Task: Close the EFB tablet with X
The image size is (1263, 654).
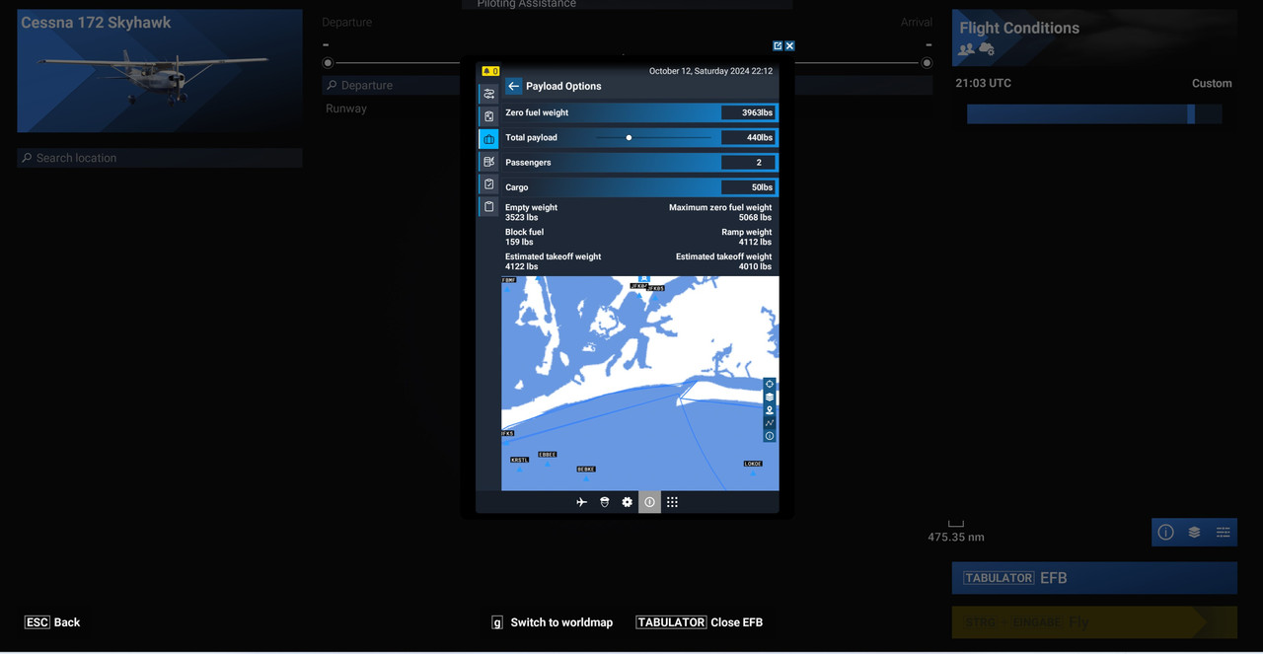Action: (x=789, y=45)
